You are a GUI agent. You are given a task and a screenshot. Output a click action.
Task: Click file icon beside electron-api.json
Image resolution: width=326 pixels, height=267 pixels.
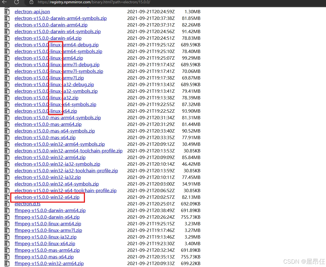tap(7, 11)
